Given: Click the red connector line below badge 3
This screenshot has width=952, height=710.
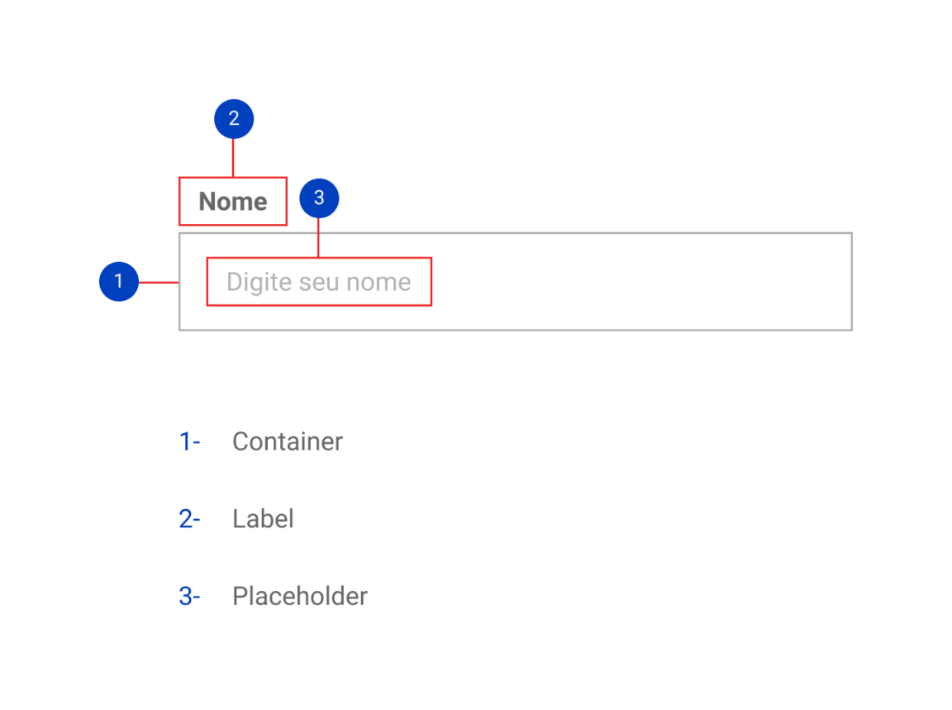Looking at the screenshot, I should [318, 237].
